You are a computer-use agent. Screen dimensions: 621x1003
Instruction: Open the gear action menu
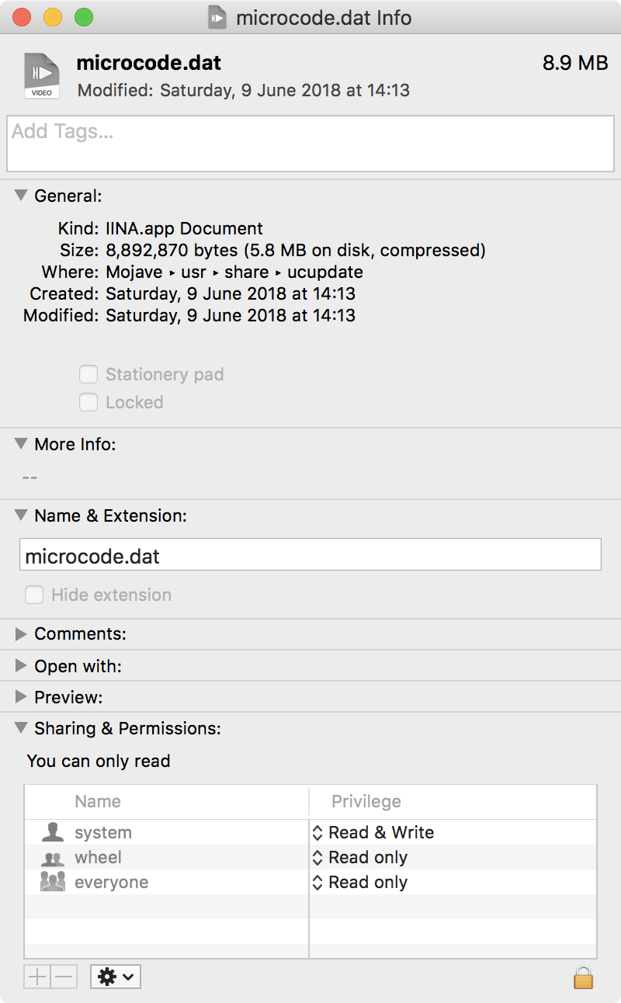(x=115, y=977)
